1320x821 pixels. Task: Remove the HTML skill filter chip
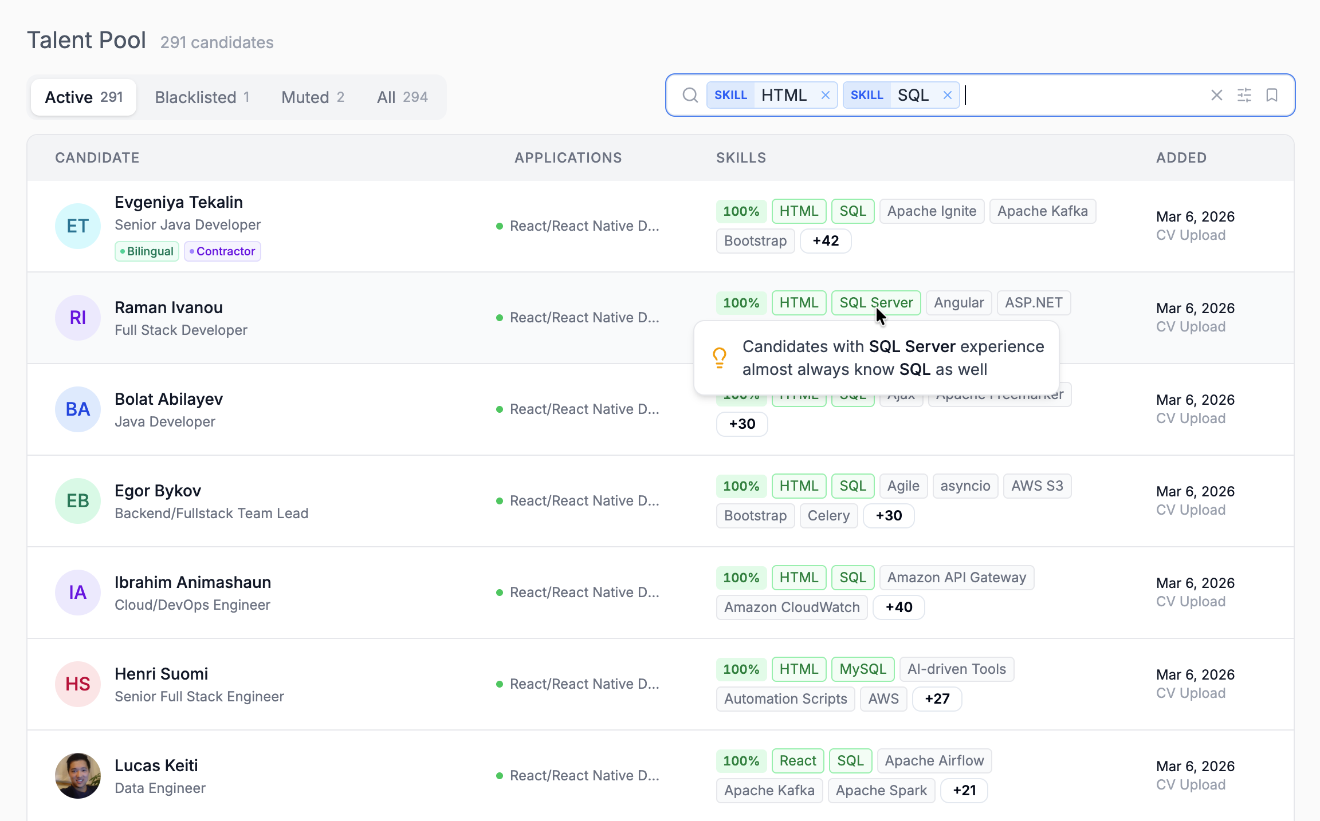click(x=826, y=95)
